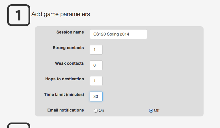Focus the Hops to destination field
The width and height of the screenshot is (220, 128).
click(x=96, y=81)
